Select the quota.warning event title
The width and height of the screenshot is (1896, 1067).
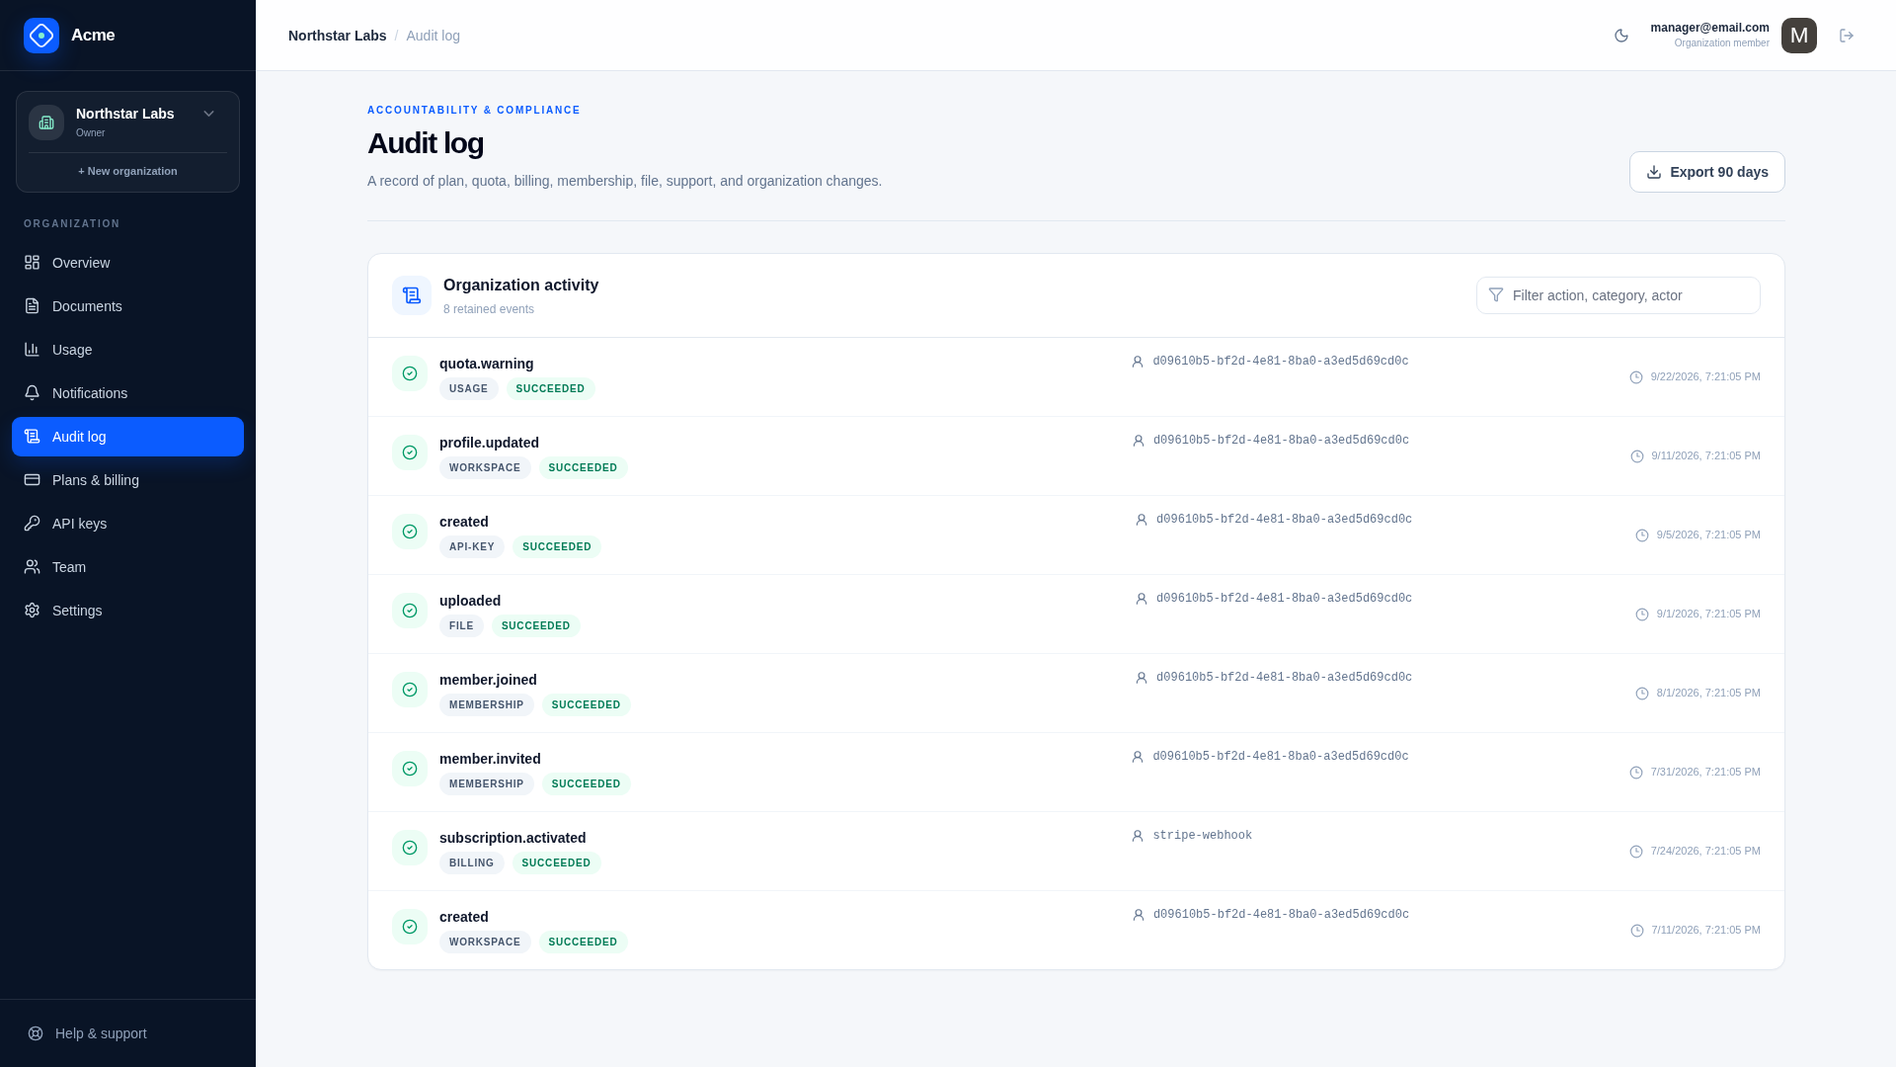coord(486,364)
